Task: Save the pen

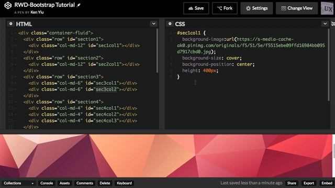Action: coord(196,8)
